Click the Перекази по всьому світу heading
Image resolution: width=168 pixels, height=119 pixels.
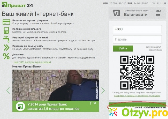click(x=28, y=46)
